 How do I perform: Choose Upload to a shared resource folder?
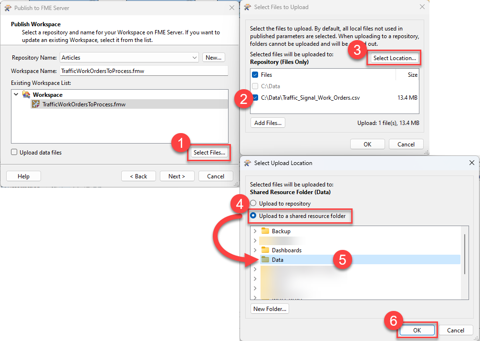coord(253,216)
